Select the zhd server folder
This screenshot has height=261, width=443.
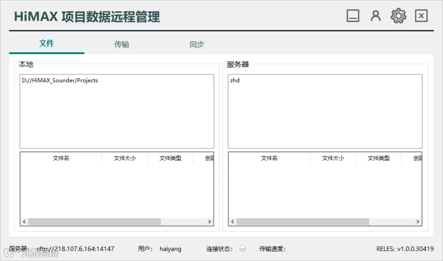tap(235, 81)
